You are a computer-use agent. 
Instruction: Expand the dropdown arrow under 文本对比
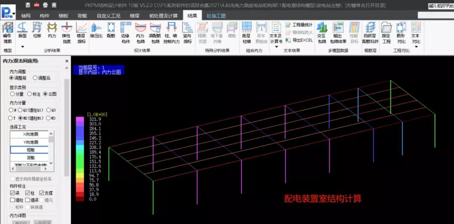pos(416,47)
